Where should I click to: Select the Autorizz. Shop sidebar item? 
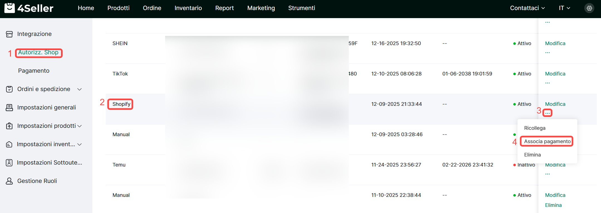tap(38, 52)
